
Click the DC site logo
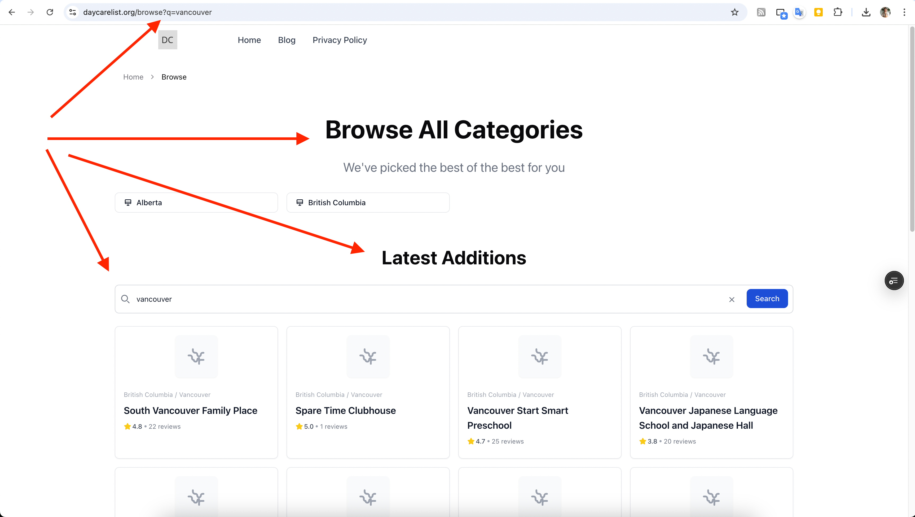[168, 40]
